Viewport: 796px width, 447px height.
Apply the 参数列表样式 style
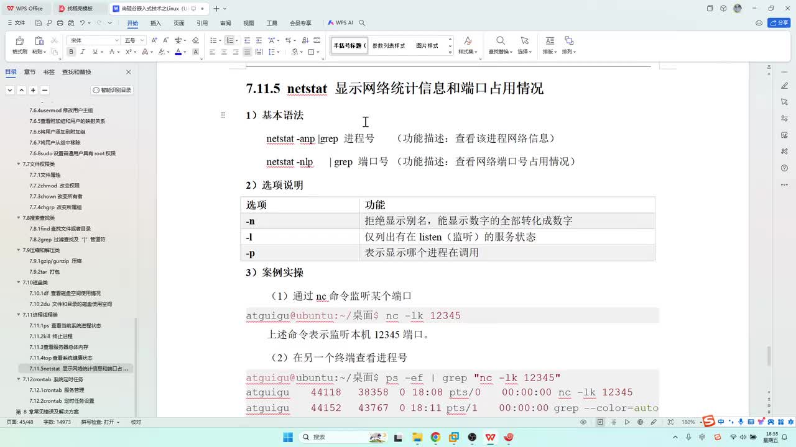(389, 45)
